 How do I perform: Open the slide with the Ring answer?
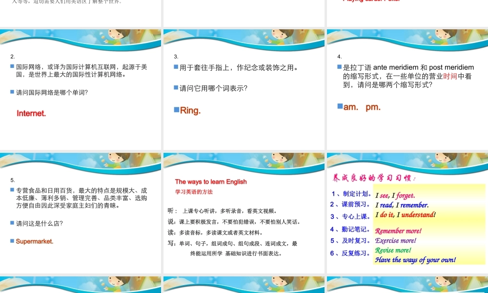point(244,90)
